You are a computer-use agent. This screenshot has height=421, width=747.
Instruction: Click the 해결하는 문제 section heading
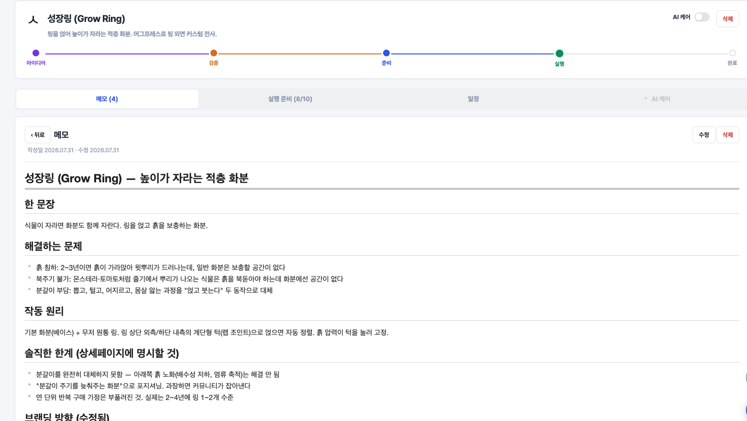(x=53, y=246)
